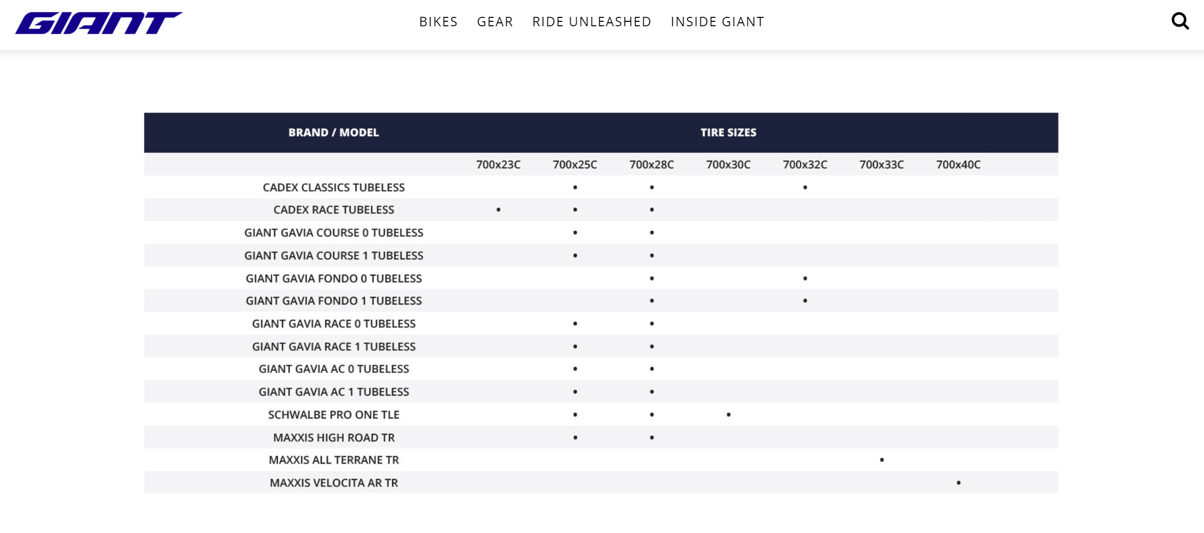Image resolution: width=1204 pixels, height=533 pixels.
Task: Click GIANT GAVIA RACE 0 TUBELESS label
Action: 334,323
